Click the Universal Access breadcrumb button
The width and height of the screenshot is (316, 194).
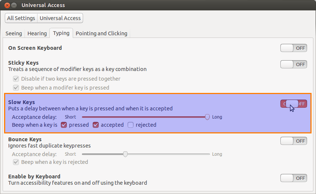pyautogui.click(x=60, y=18)
